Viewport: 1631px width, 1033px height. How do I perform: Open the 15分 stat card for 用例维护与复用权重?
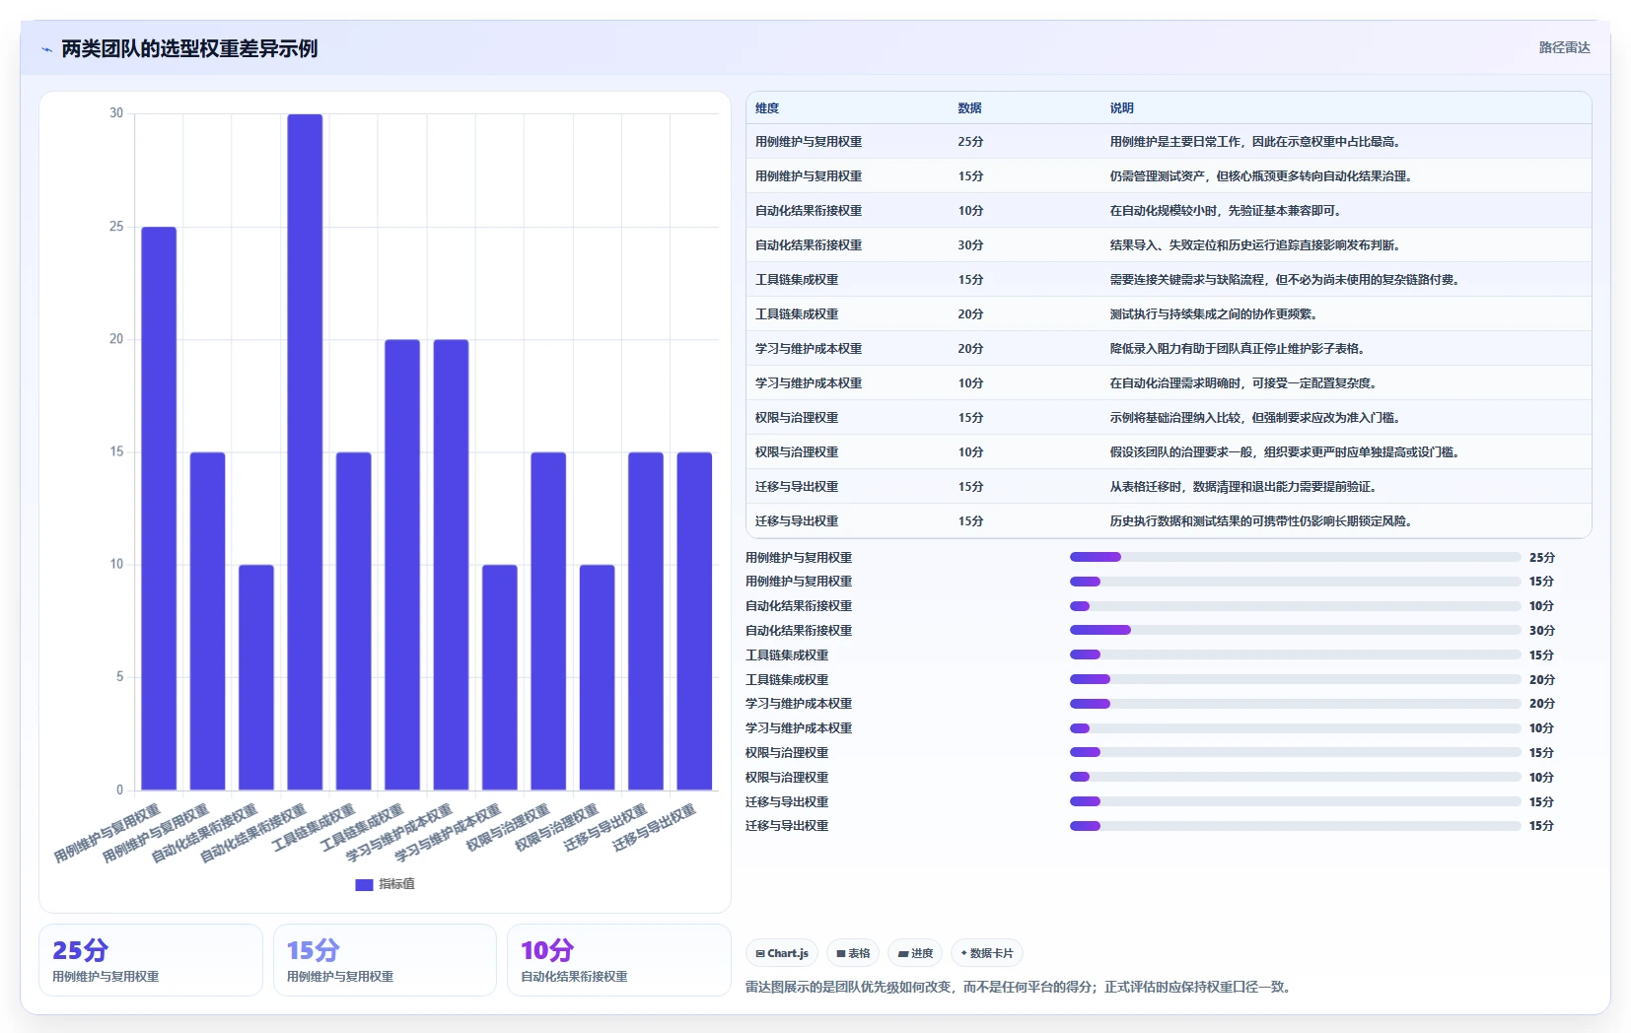tap(385, 960)
